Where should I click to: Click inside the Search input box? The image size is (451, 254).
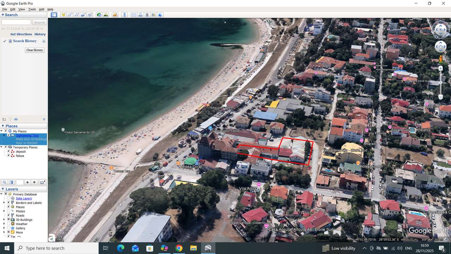pos(16,22)
